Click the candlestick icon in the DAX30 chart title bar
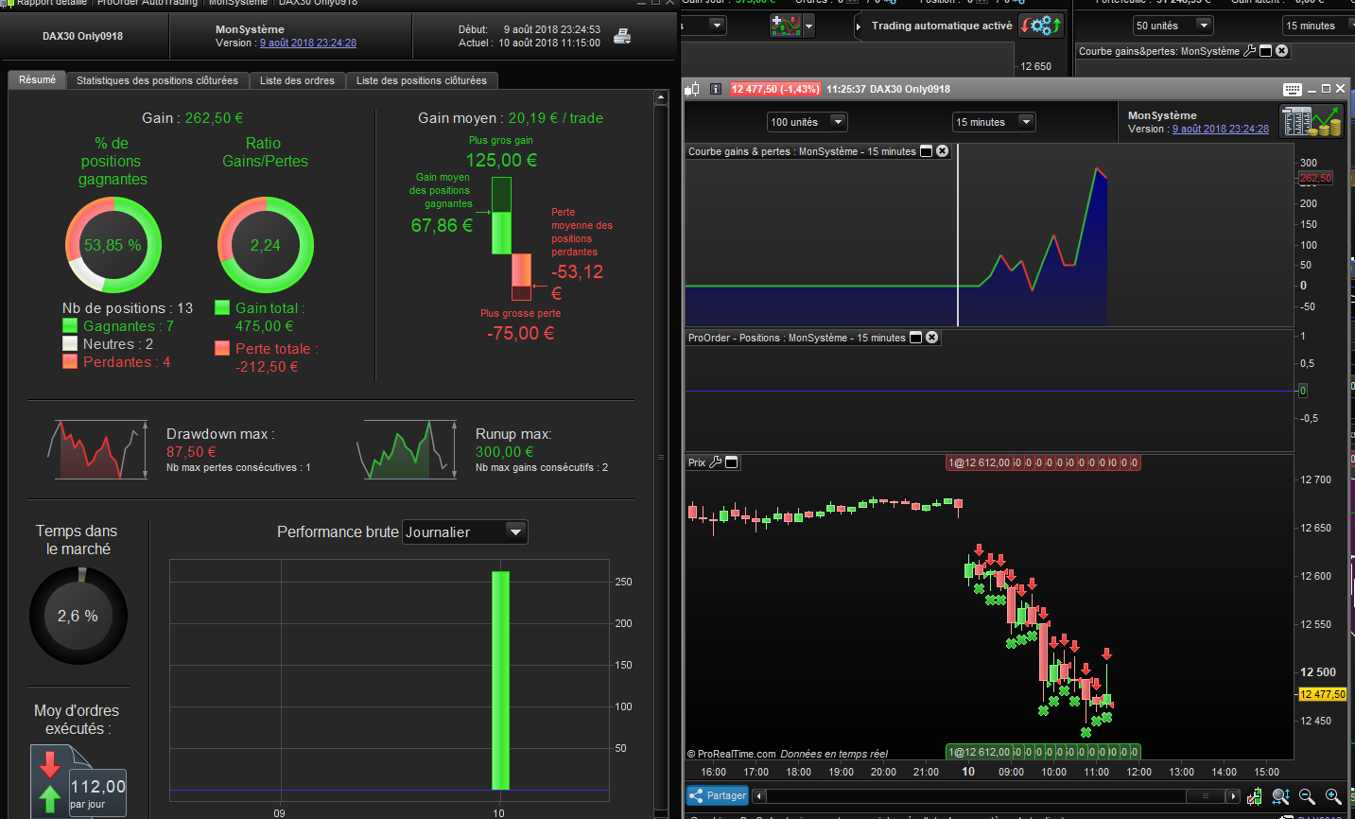This screenshot has width=1355, height=819. point(692,89)
